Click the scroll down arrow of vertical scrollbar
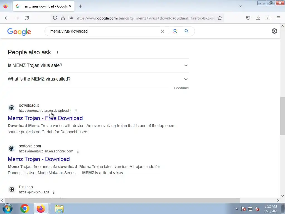Screen dimensions: 285x214 click(x=282, y=196)
